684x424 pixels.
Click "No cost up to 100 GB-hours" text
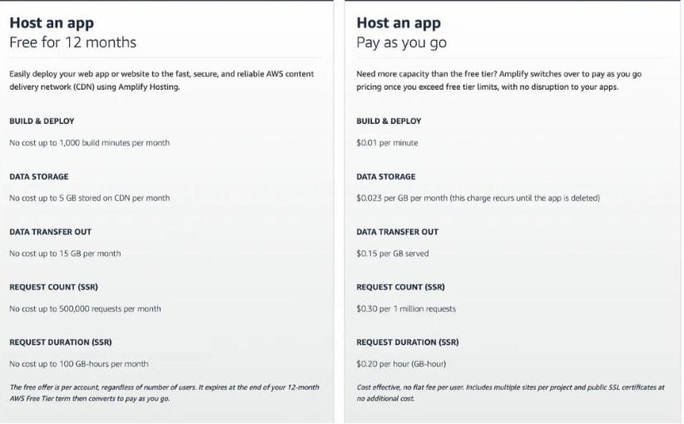pos(78,364)
